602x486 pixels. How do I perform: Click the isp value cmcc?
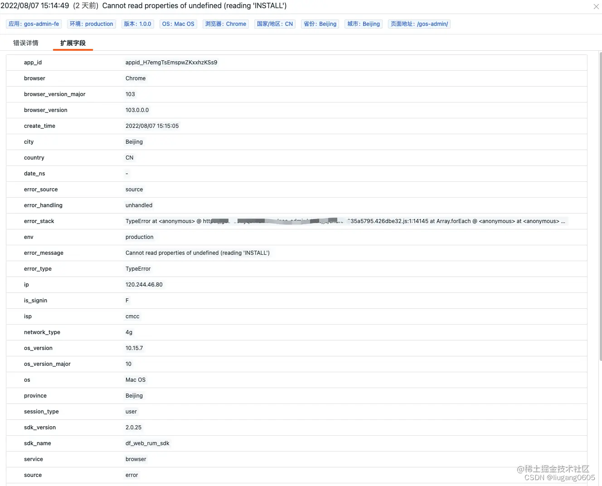click(x=132, y=316)
